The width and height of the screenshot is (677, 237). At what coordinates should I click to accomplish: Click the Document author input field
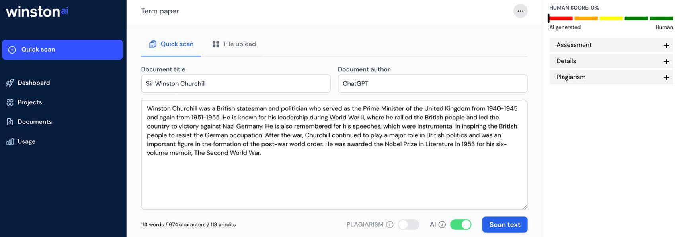point(433,84)
